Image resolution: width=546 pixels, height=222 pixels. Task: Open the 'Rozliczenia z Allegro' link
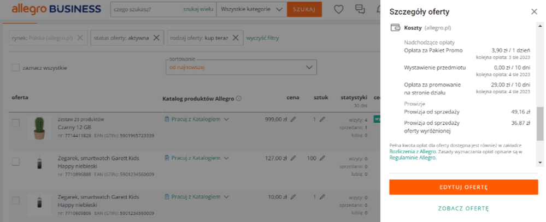pyautogui.click(x=413, y=152)
